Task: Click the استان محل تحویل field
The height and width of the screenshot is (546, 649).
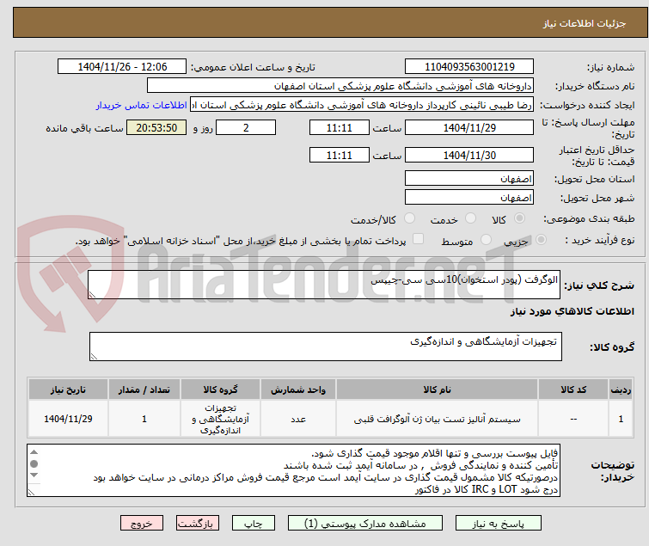Action: [x=469, y=178]
